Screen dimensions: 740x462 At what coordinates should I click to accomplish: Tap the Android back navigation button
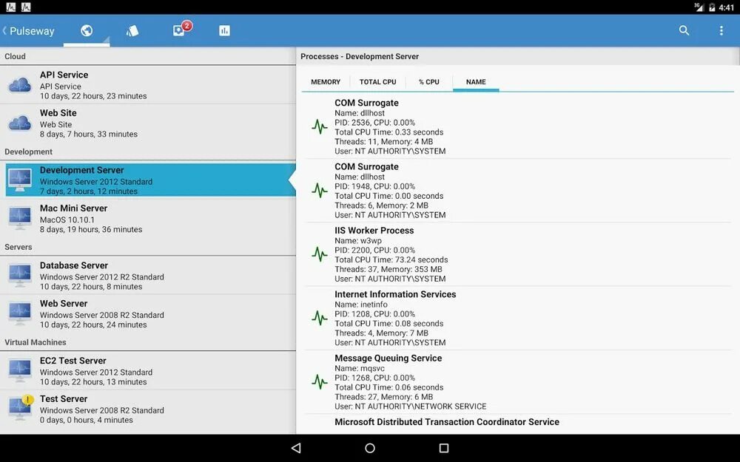pyautogui.click(x=296, y=448)
